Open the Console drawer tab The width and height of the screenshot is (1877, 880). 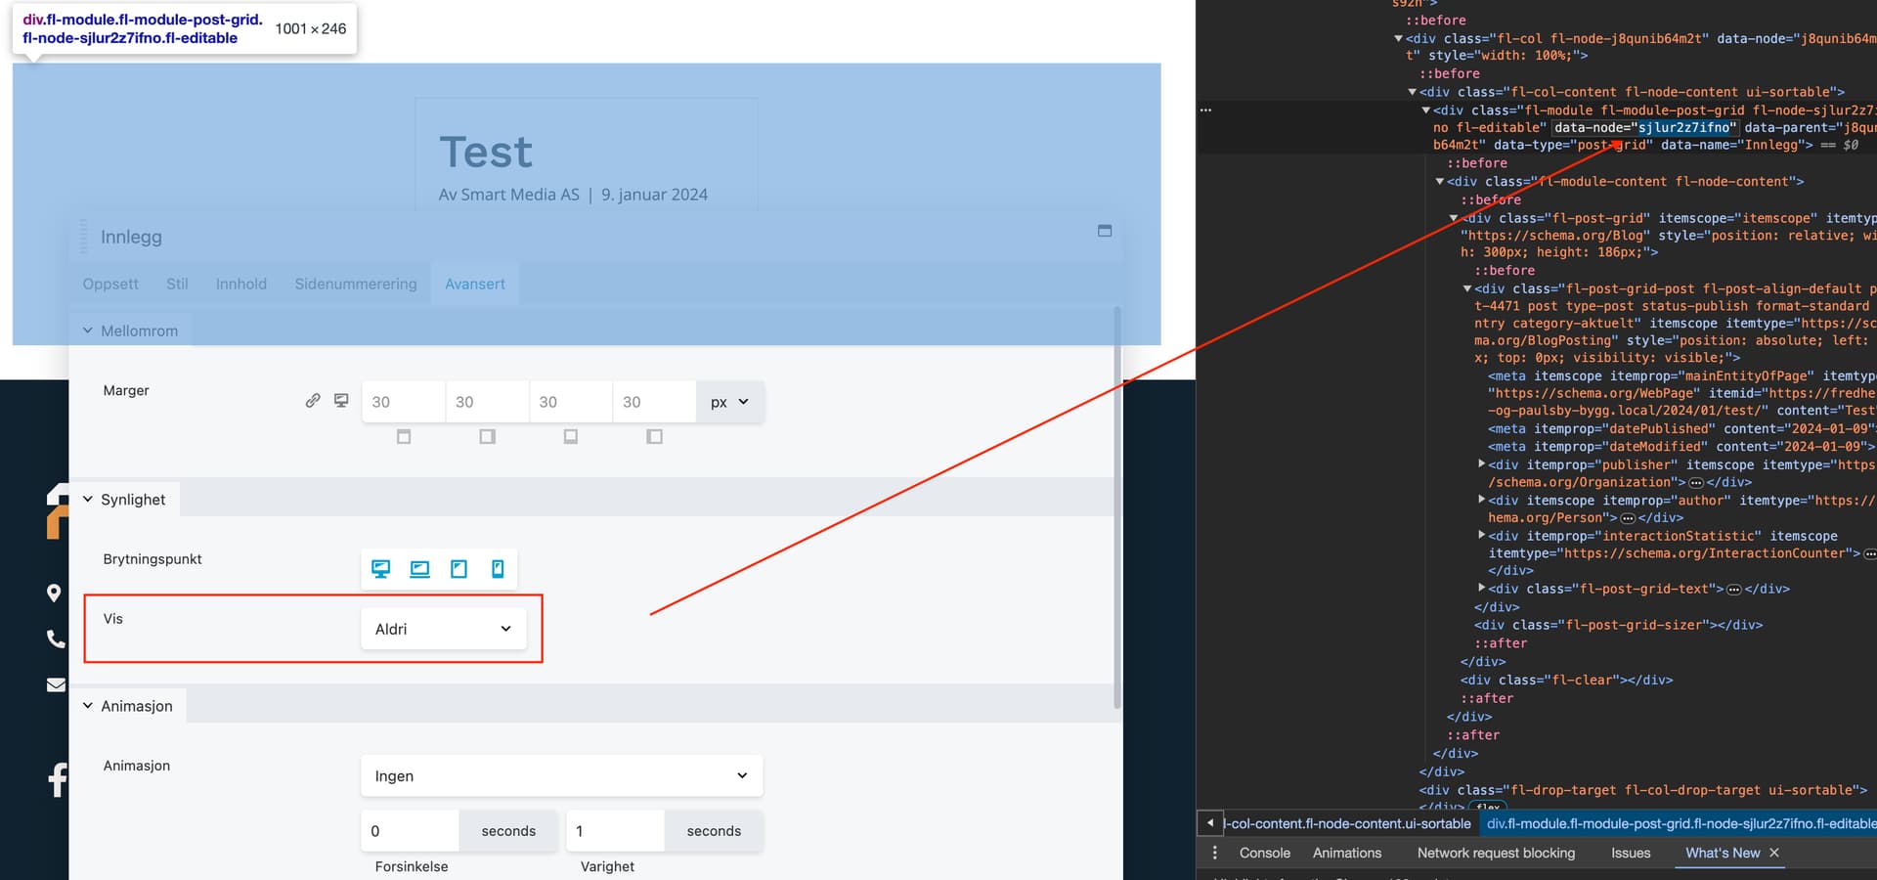coord(1264,853)
